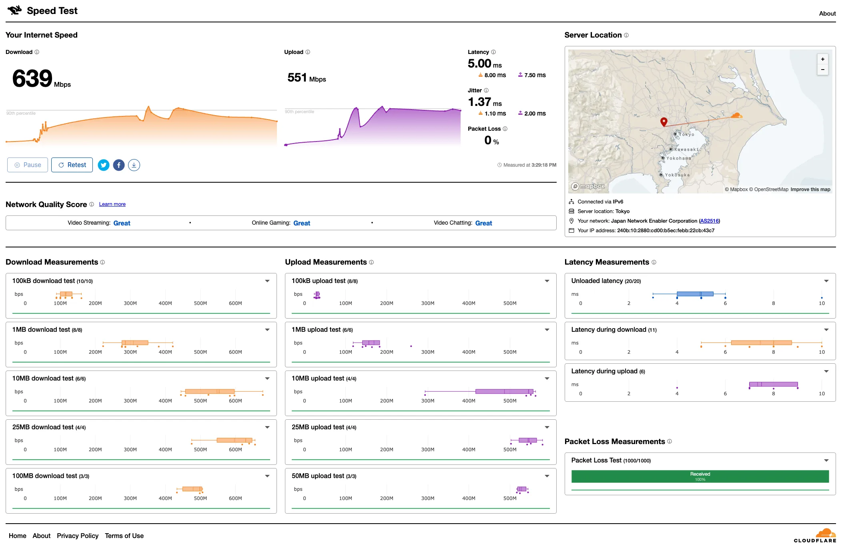Zoom out on the map
Screen dimensions: 842x552
(x=822, y=70)
